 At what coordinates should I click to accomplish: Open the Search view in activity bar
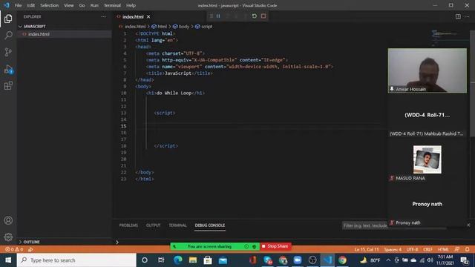(8, 35)
